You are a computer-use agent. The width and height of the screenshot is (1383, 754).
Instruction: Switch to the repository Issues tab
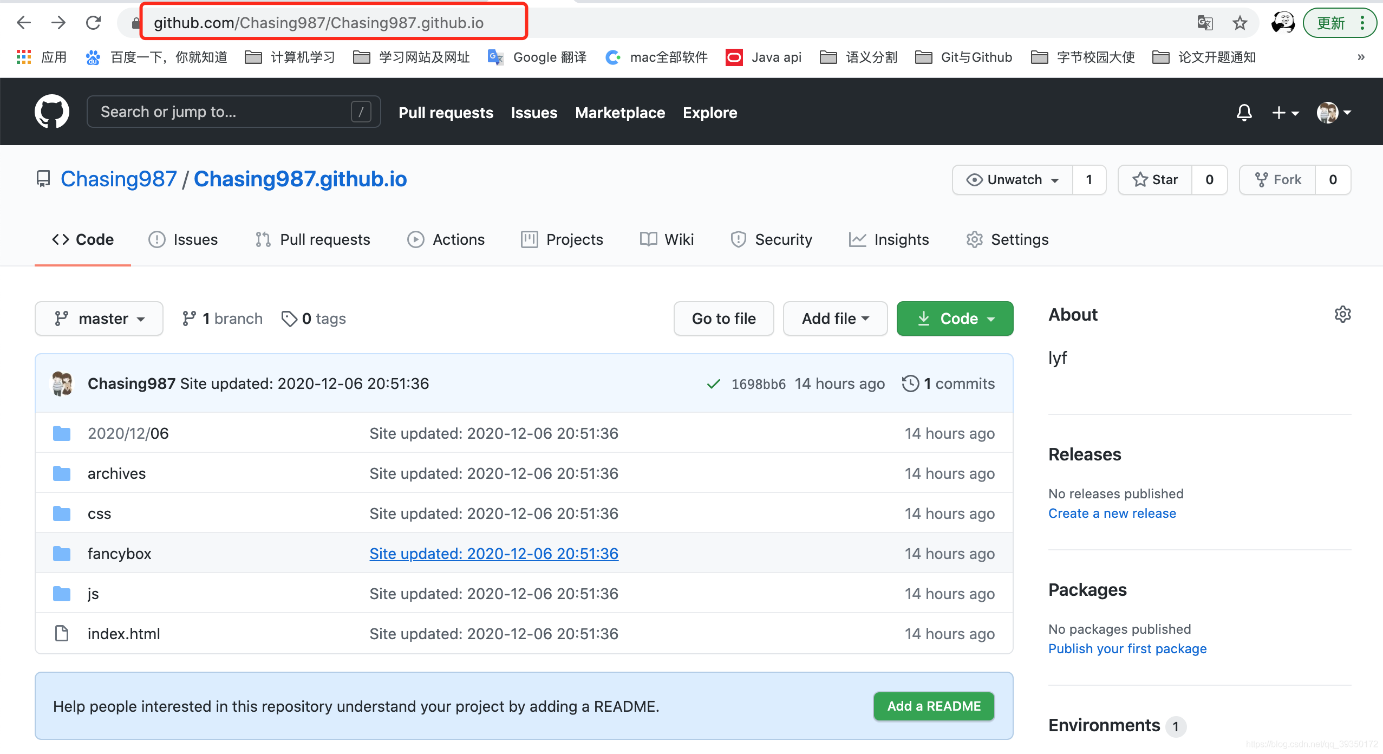(183, 239)
